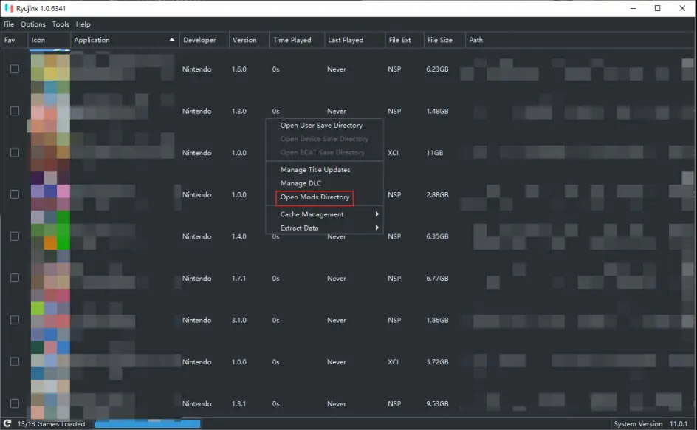The image size is (697, 430).
Task: Click the Last Played column header
Action: coord(346,40)
